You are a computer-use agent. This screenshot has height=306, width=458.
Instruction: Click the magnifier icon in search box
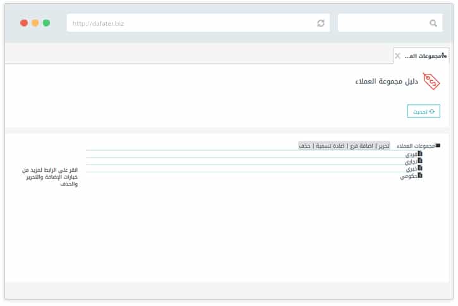[x=433, y=23]
